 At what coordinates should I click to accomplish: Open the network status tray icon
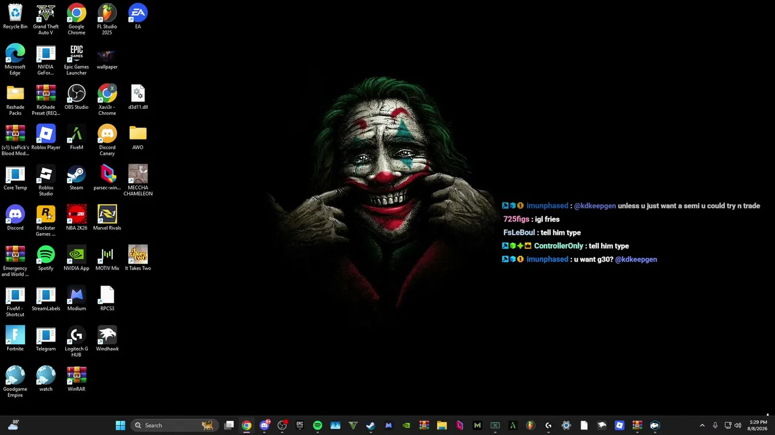(728, 425)
